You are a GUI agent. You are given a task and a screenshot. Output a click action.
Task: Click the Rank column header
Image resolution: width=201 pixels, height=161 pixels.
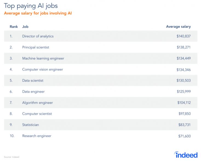coord(14,27)
